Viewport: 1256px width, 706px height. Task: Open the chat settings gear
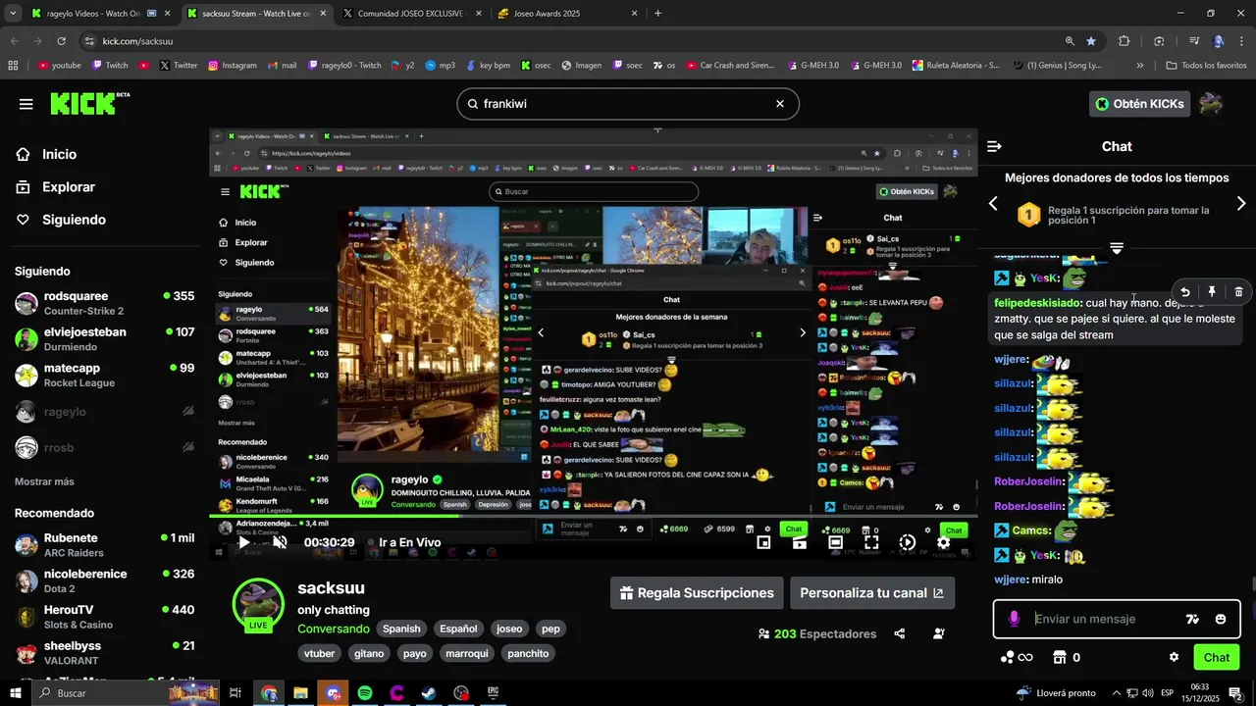click(x=1174, y=657)
